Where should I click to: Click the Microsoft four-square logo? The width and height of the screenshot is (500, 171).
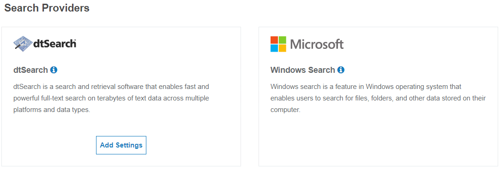278,44
